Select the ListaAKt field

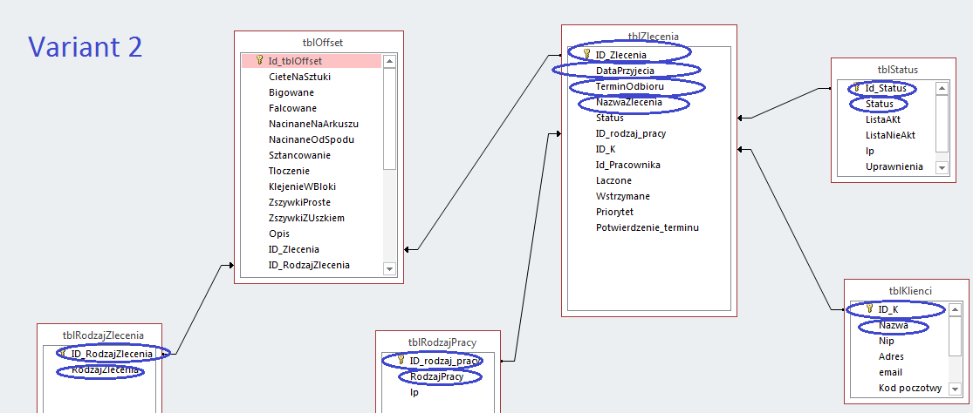click(882, 119)
